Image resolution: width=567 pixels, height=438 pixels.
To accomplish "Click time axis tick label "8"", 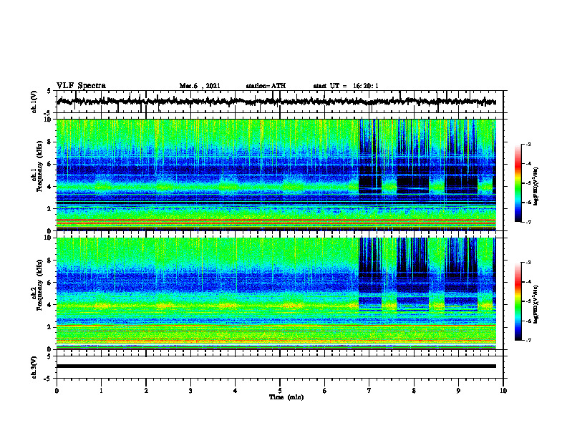I will pos(414,391).
